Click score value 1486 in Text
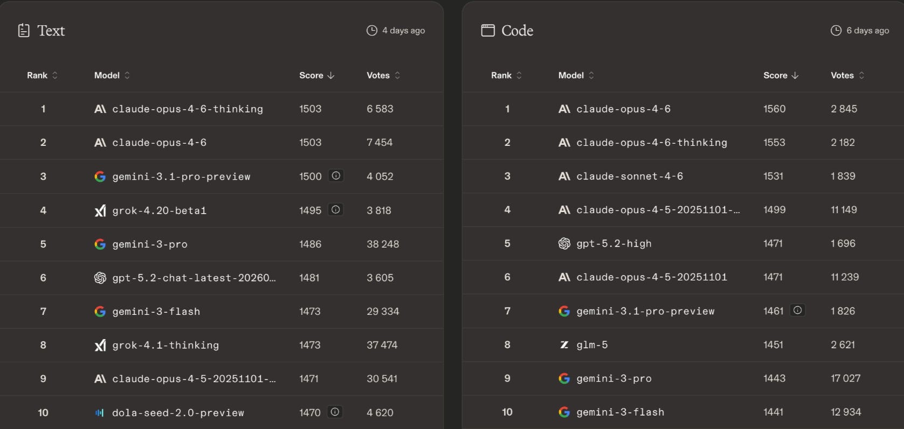Screen dimensions: 904x429 coord(310,244)
